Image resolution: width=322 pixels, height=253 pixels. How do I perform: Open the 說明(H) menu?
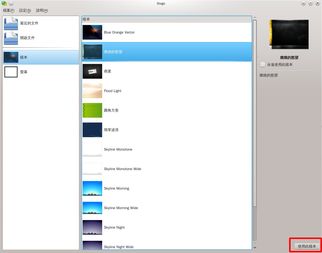click(x=42, y=10)
